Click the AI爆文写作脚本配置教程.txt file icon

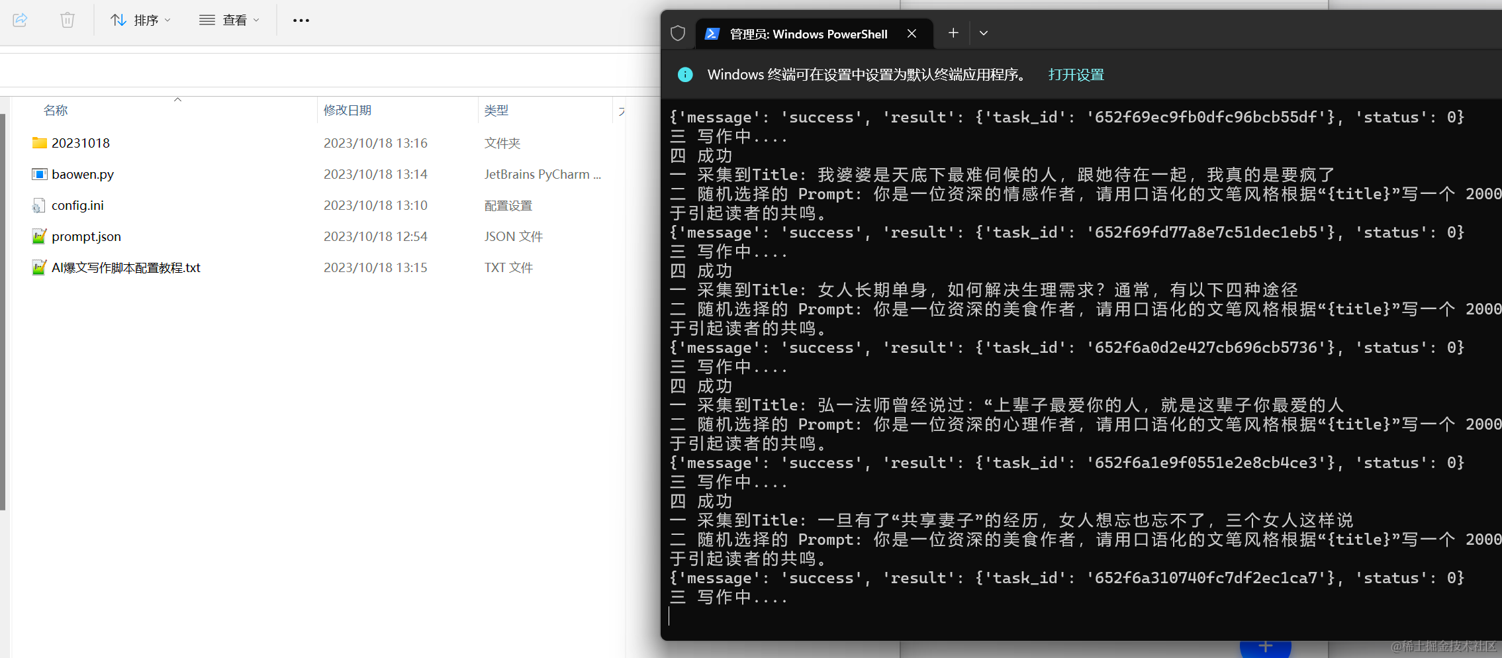(x=39, y=267)
